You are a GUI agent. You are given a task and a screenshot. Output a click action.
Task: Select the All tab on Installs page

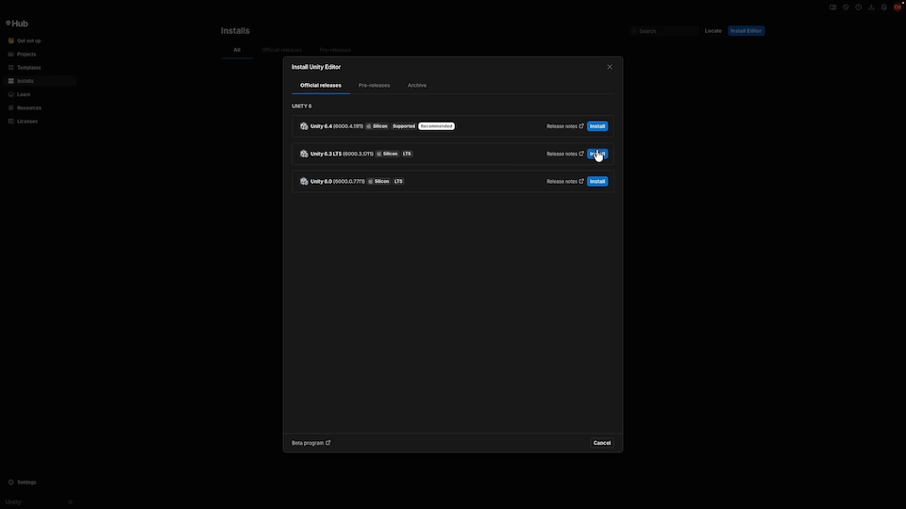(237, 50)
